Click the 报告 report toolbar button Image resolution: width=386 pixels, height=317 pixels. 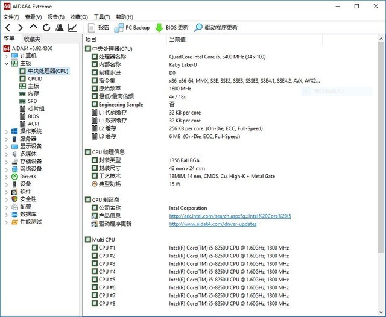[x=98, y=28]
